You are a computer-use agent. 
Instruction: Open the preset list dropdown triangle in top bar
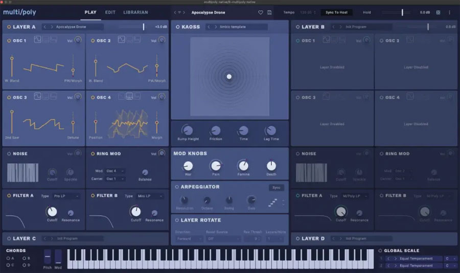179,13
